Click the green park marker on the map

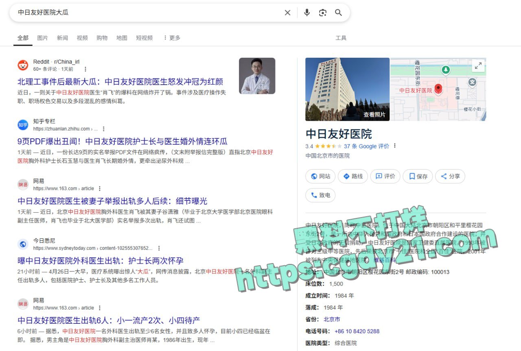[x=446, y=70]
